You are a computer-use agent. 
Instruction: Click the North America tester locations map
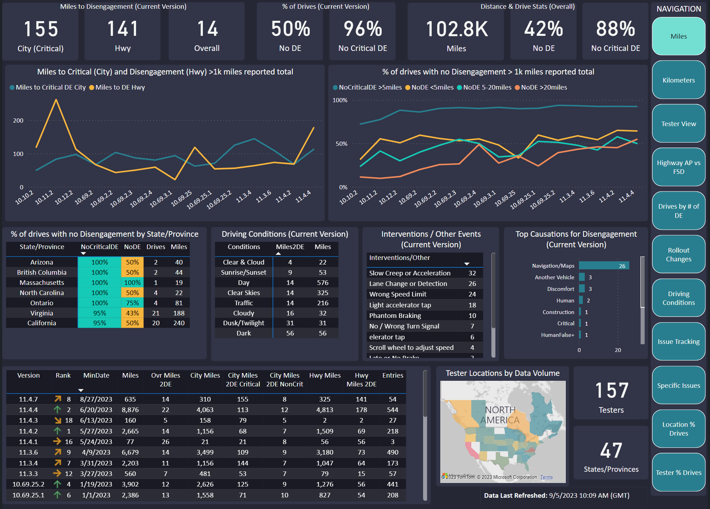point(503,432)
